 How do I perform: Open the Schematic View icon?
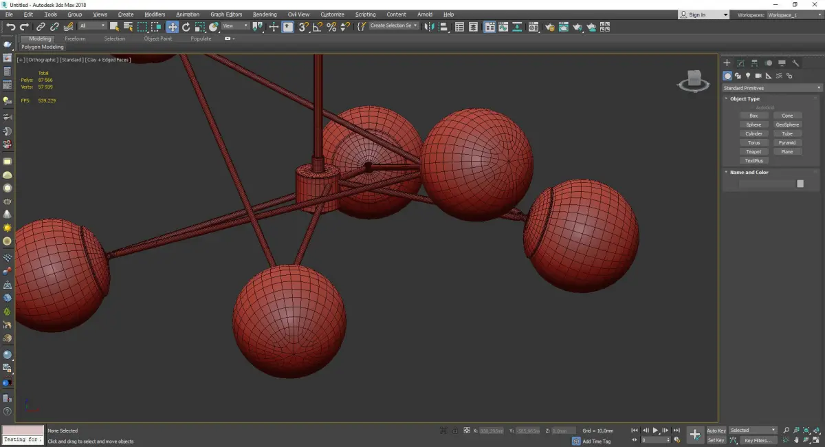pos(517,27)
